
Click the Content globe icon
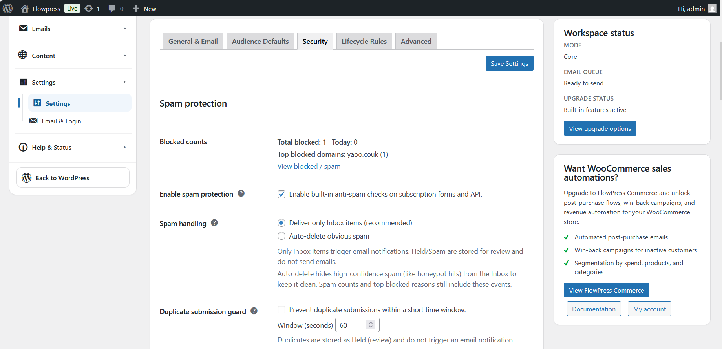[23, 55]
